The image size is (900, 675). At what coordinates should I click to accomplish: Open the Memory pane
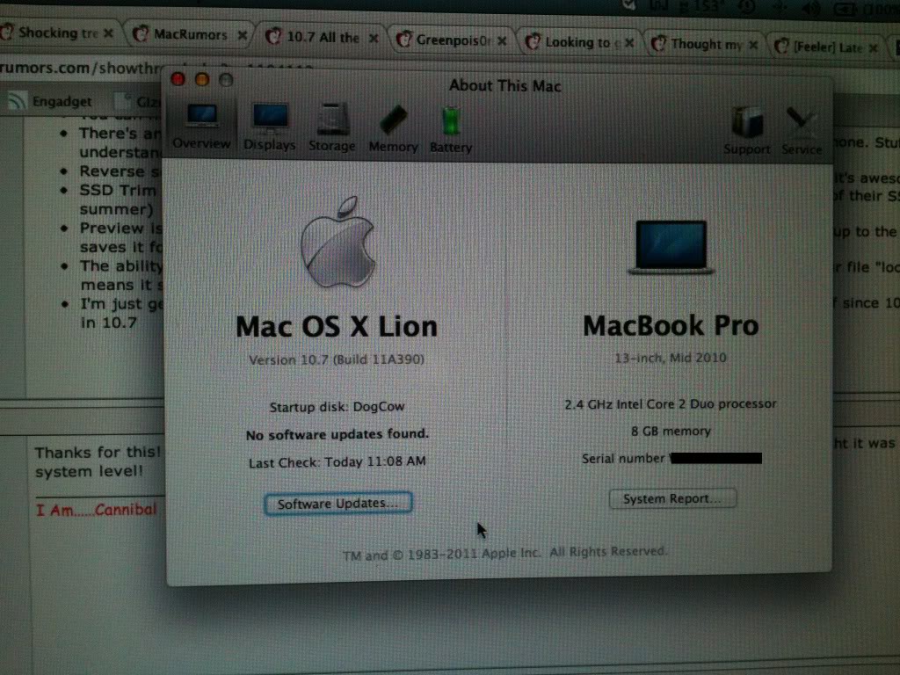[x=393, y=130]
